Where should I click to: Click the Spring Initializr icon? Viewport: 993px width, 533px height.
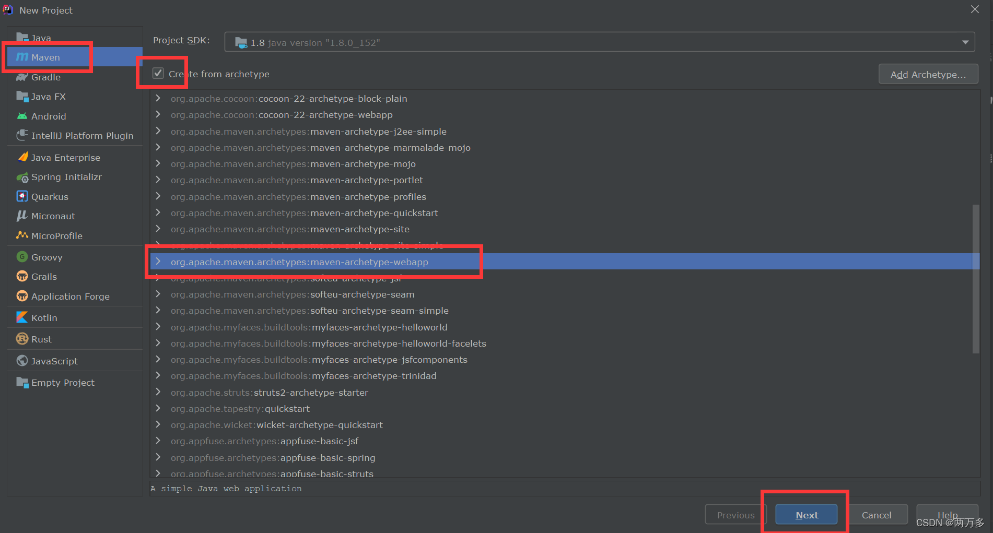tap(22, 177)
